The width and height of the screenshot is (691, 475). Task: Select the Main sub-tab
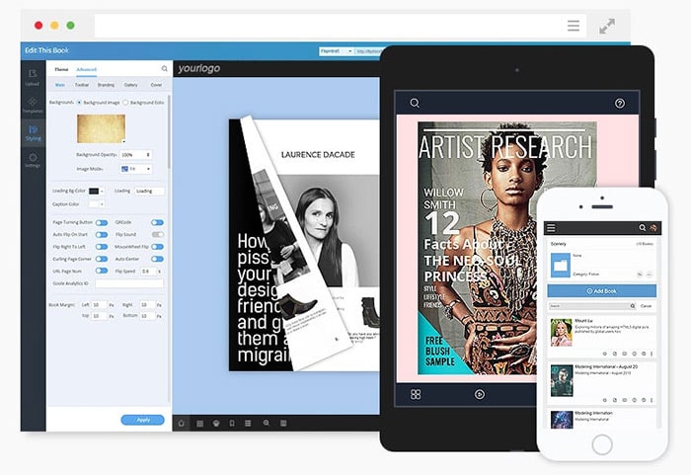(x=60, y=85)
